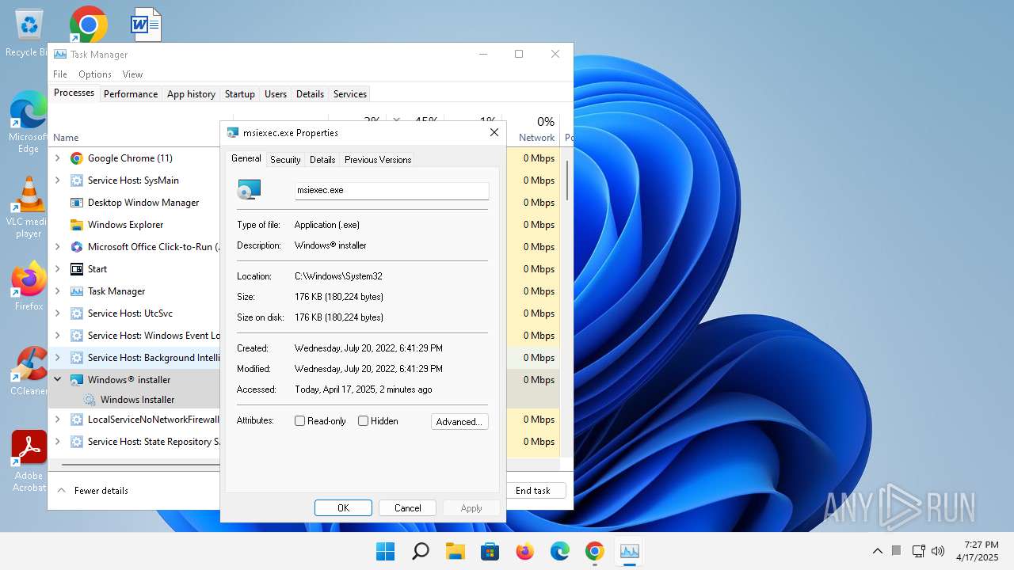The image size is (1014, 570).
Task: Launch the Firefox desktop shortcut
Action: click(29, 287)
